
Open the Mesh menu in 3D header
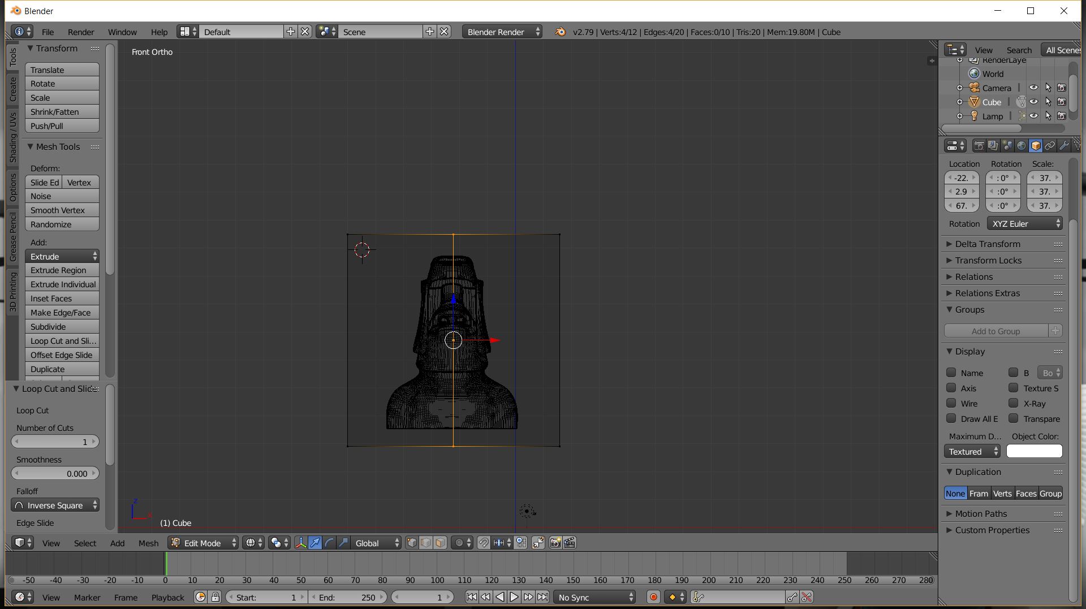148,543
